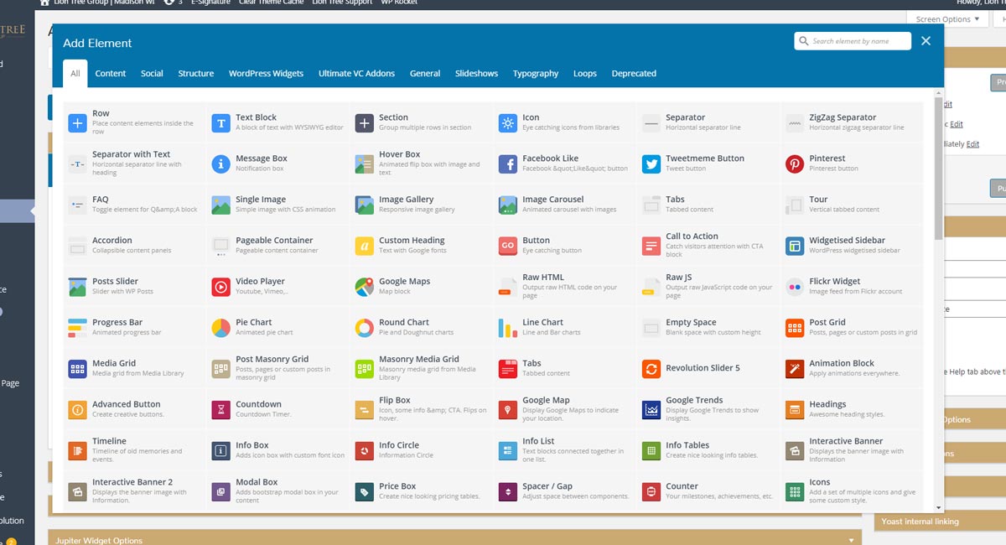Choose the Advanced Button element
This screenshot has width=1006, height=545.
[x=133, y=409]
